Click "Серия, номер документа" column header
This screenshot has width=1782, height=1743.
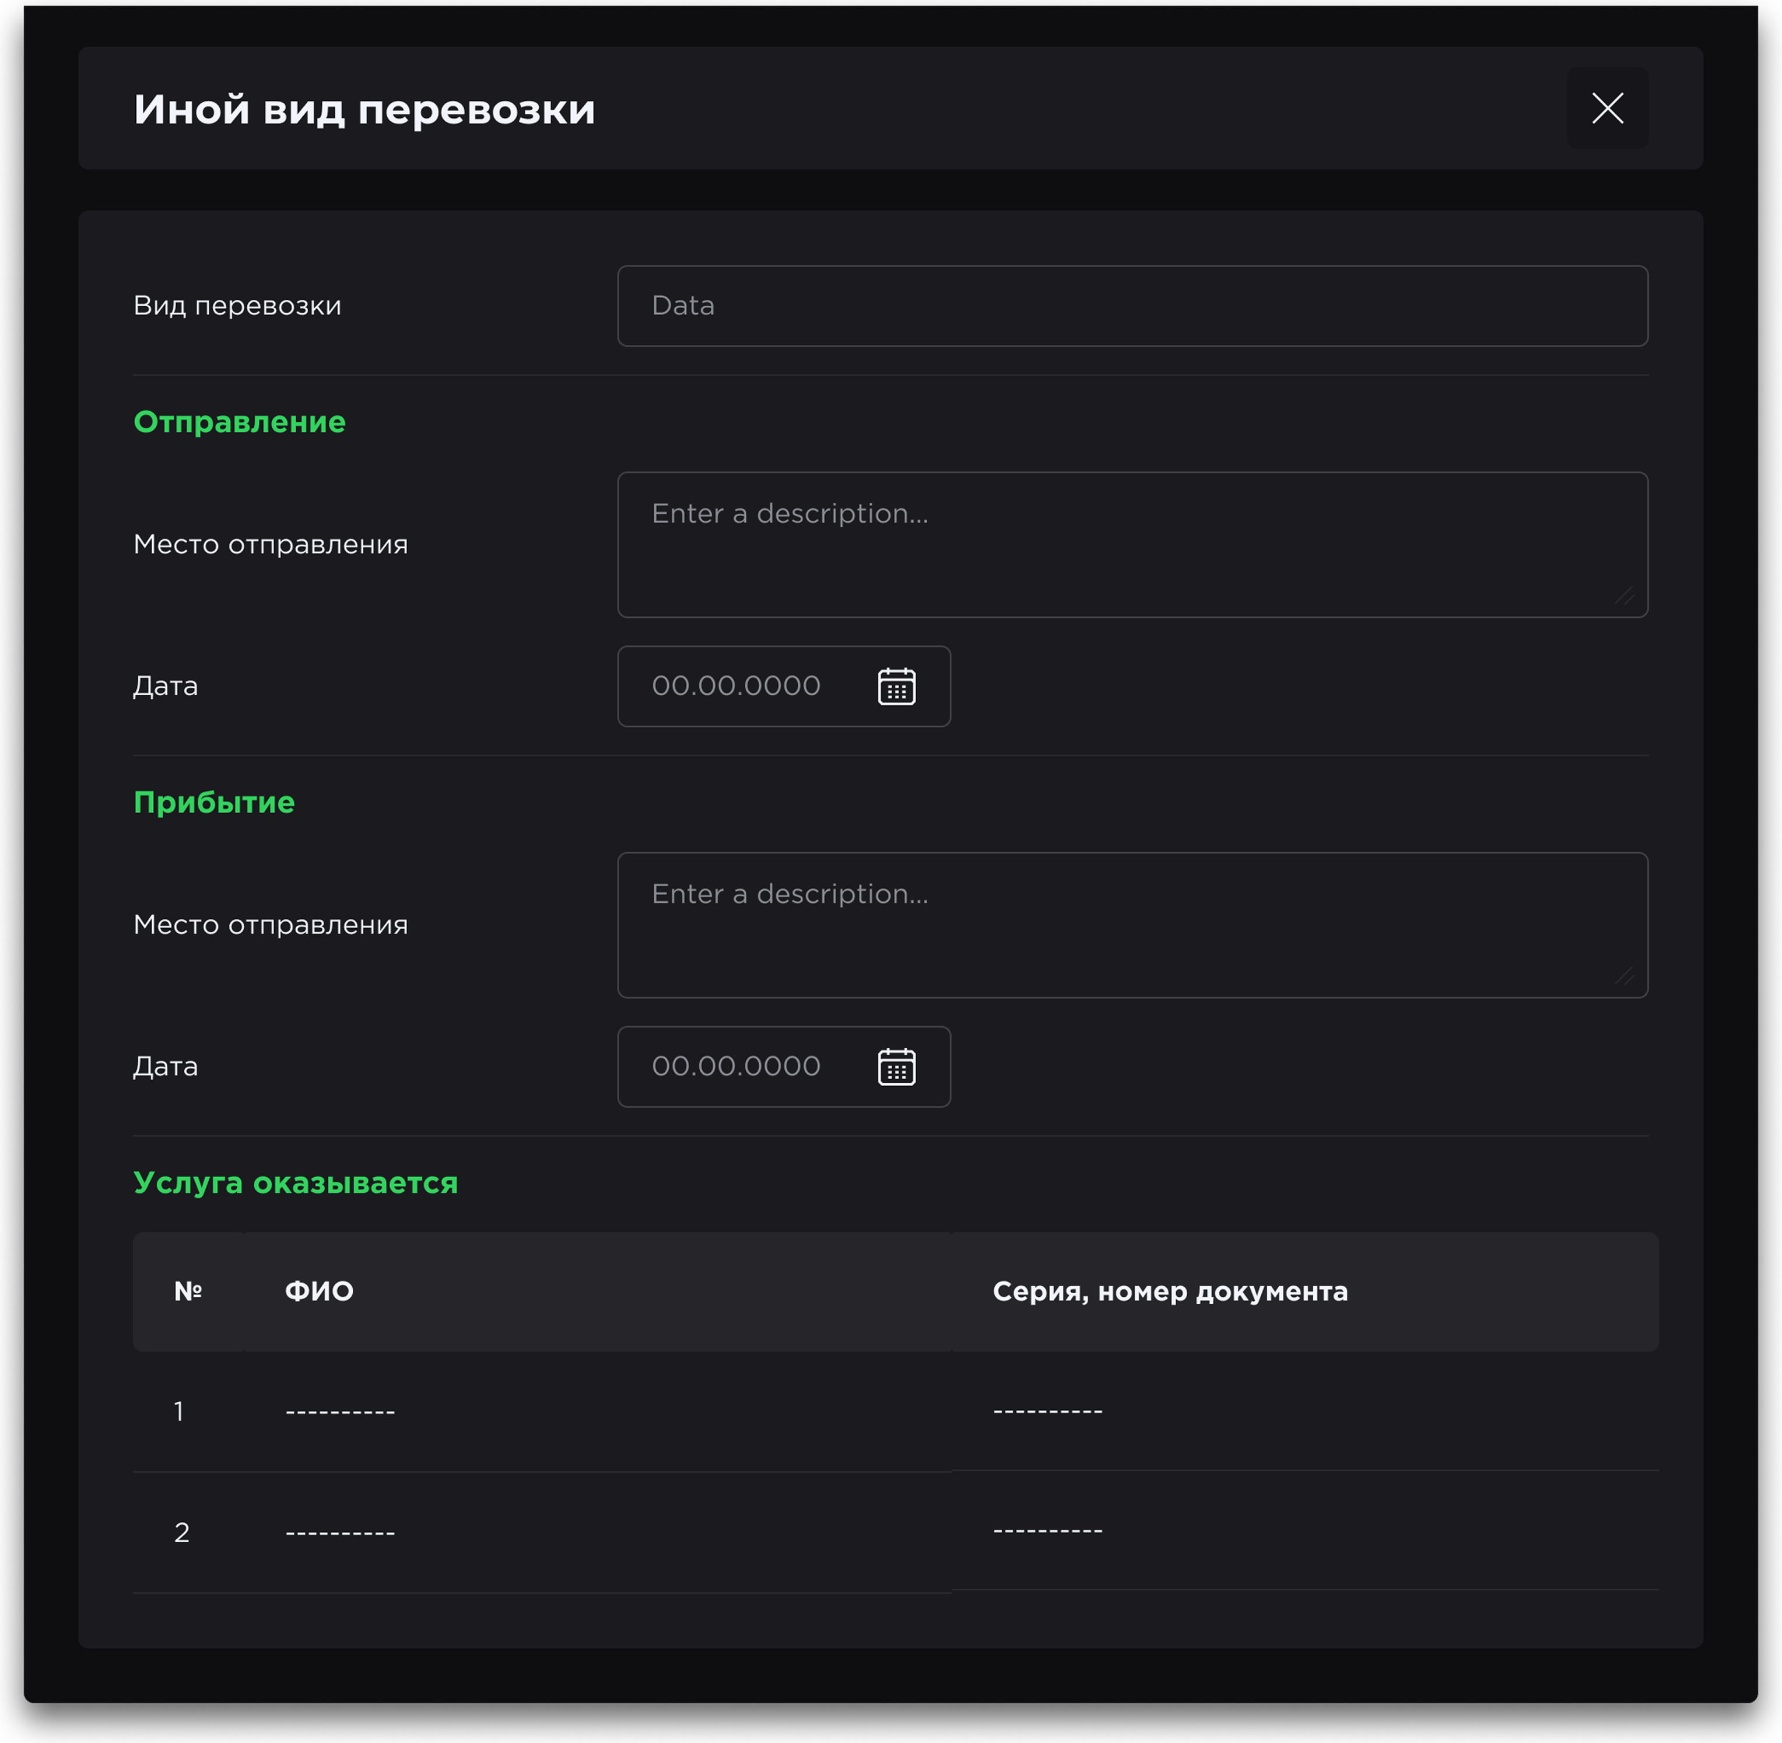[x=1170, y=1291]
